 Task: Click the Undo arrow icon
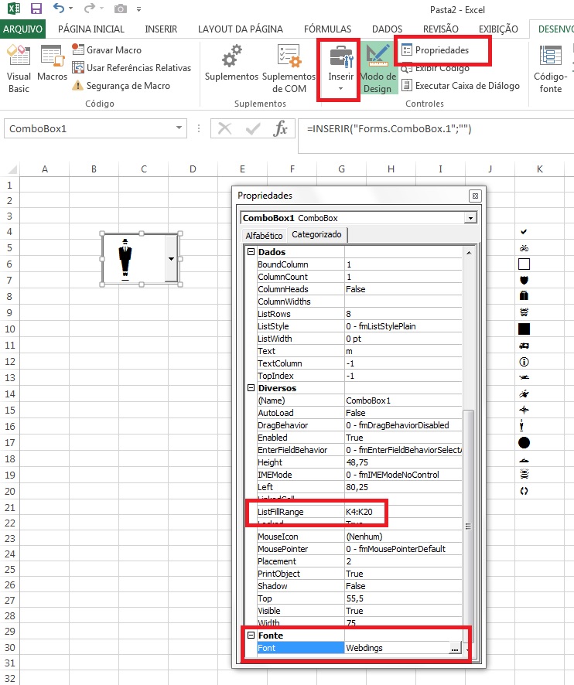click(59, 9)
